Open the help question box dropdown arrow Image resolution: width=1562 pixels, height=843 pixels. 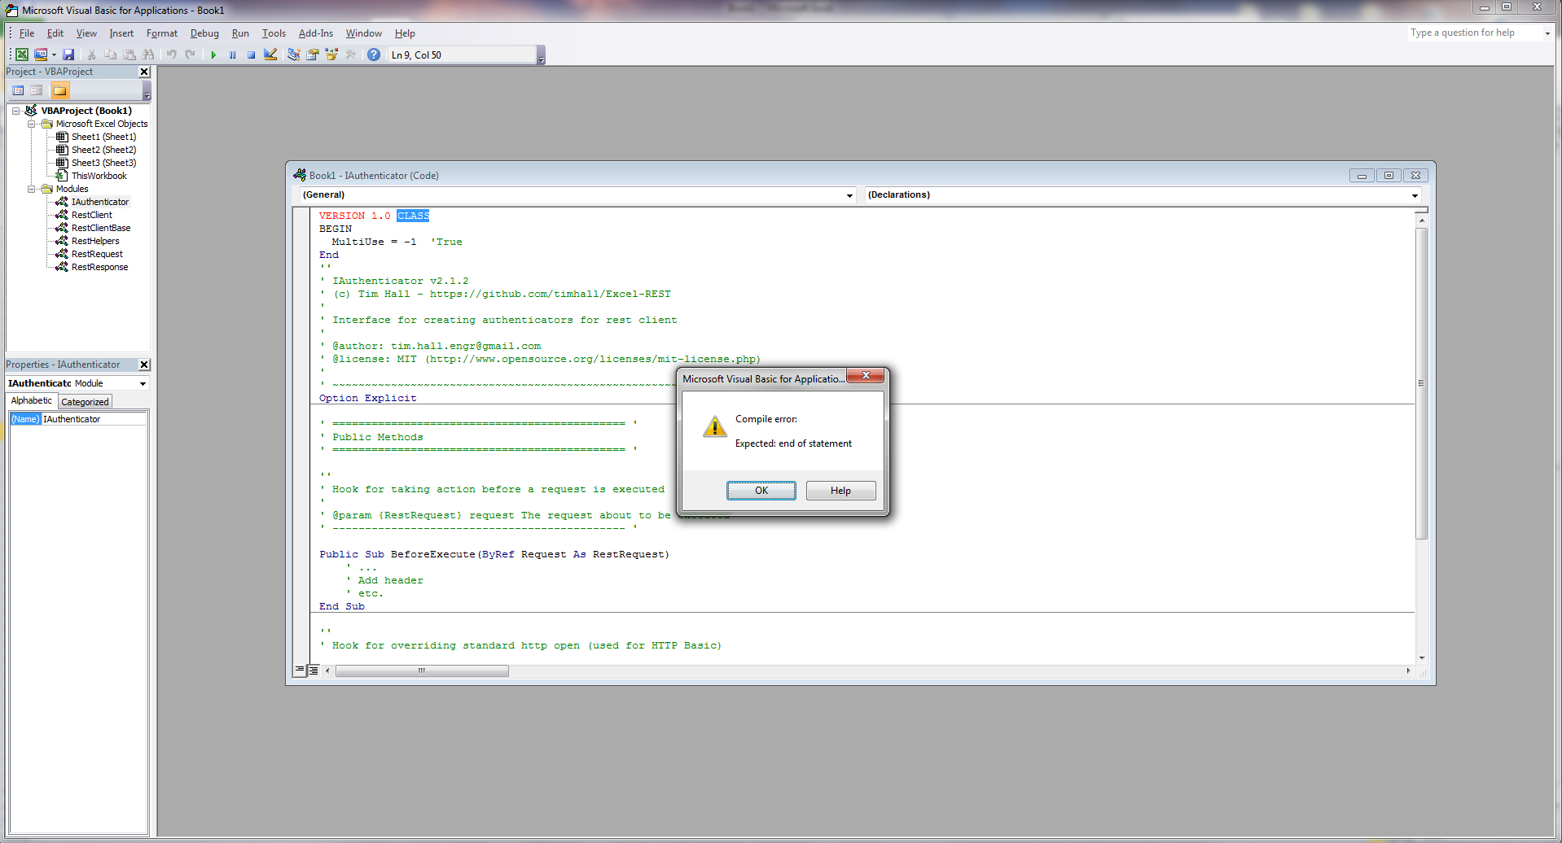pos(1547,33)
